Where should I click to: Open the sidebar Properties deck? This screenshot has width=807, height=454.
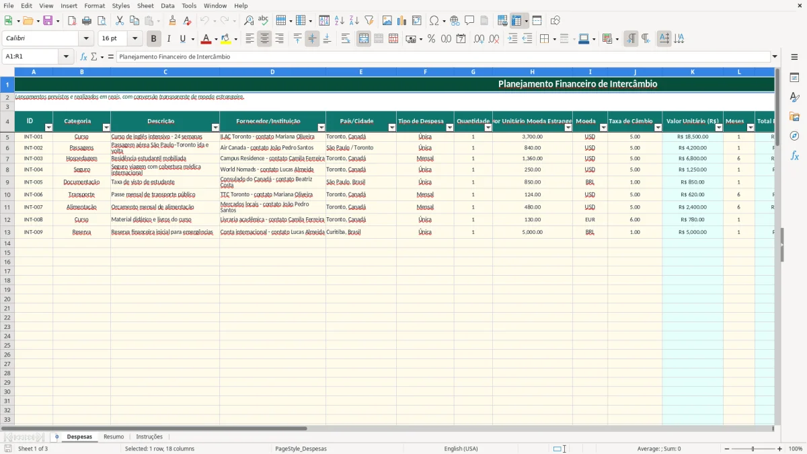pos(794,78)
